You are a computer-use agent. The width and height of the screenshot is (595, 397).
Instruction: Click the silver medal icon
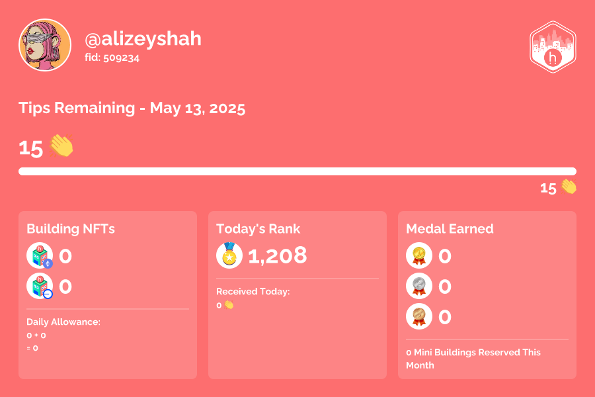(x=419, y=286)
